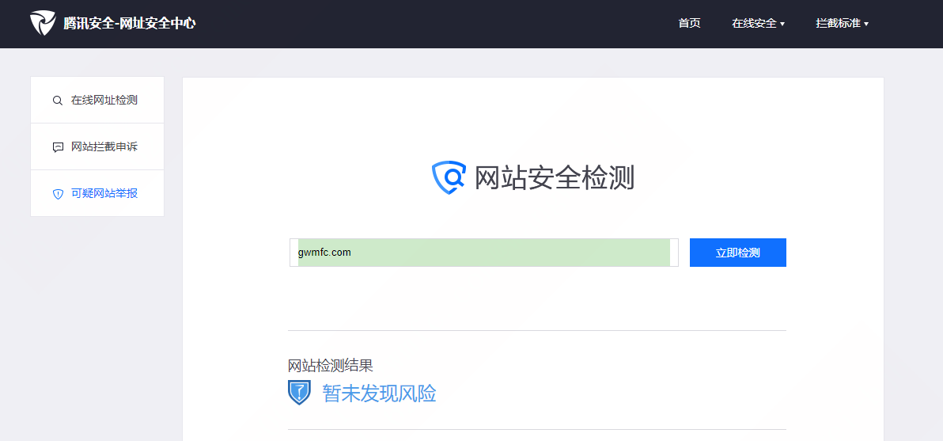Open 腾讯安全-网址安全中心 title link
Screen dimensions: 943x441
(x=130, y=24)
